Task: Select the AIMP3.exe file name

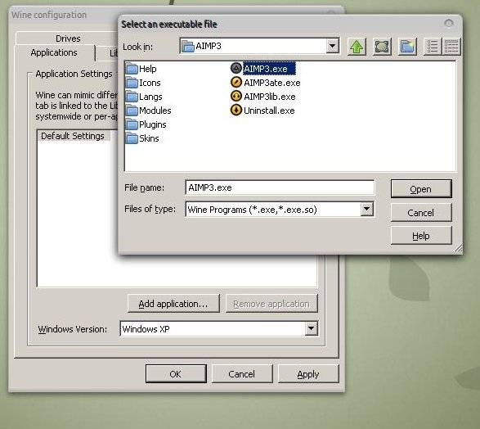Action: [x=269, y=69]
